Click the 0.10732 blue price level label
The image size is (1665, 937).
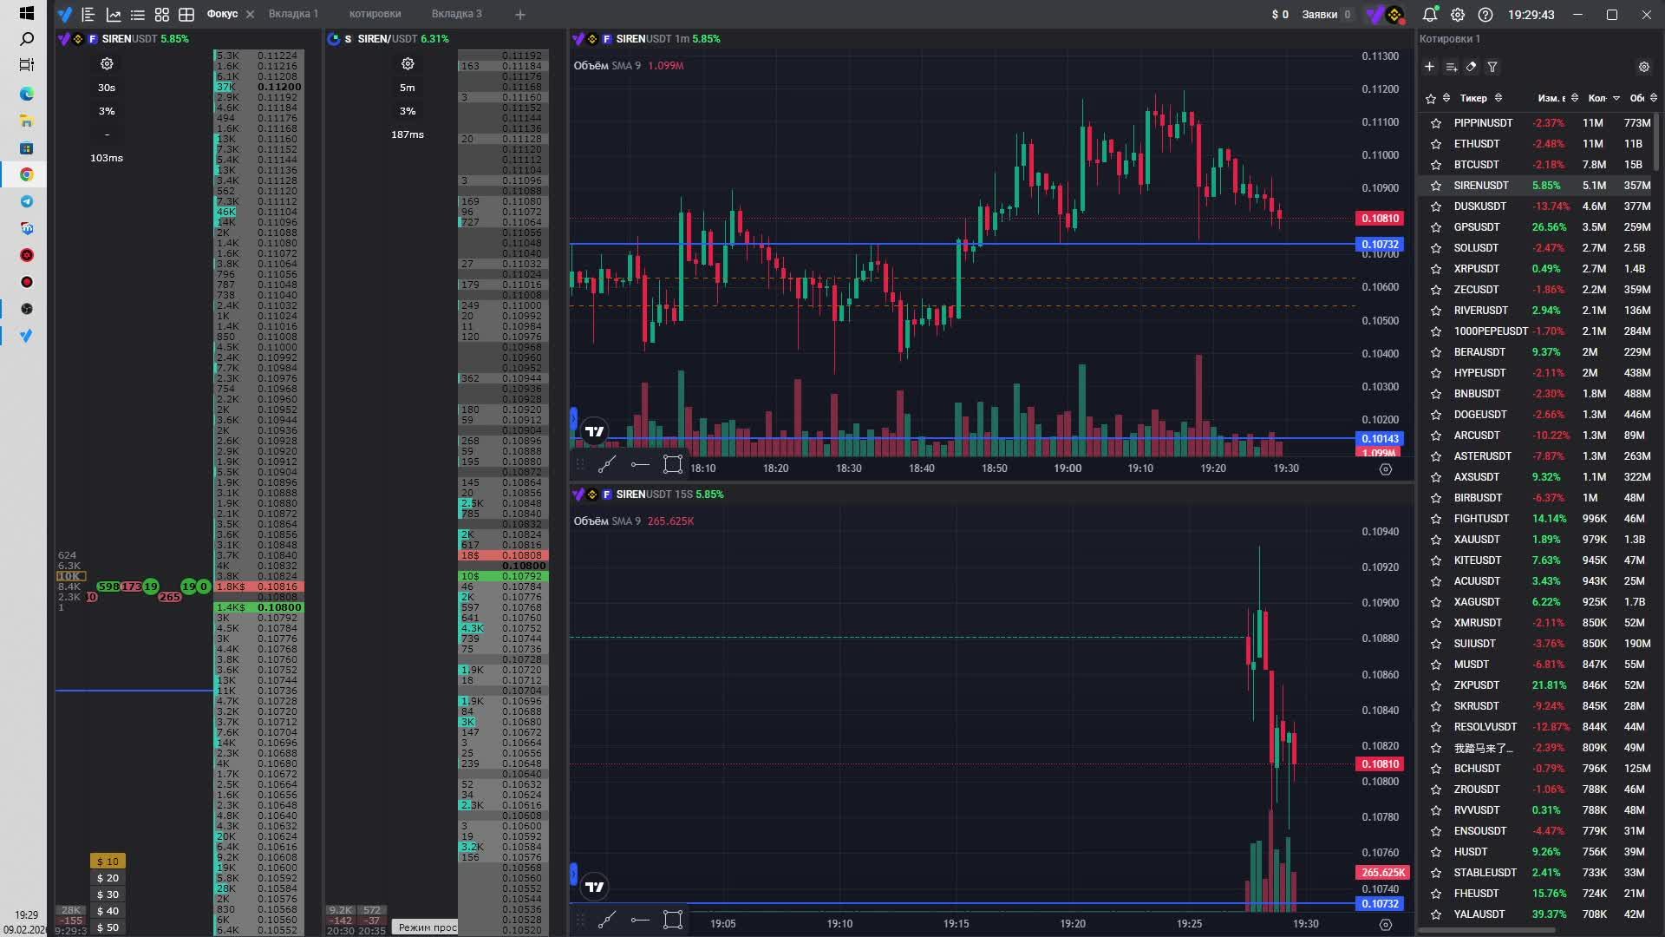pos(1379,245)
